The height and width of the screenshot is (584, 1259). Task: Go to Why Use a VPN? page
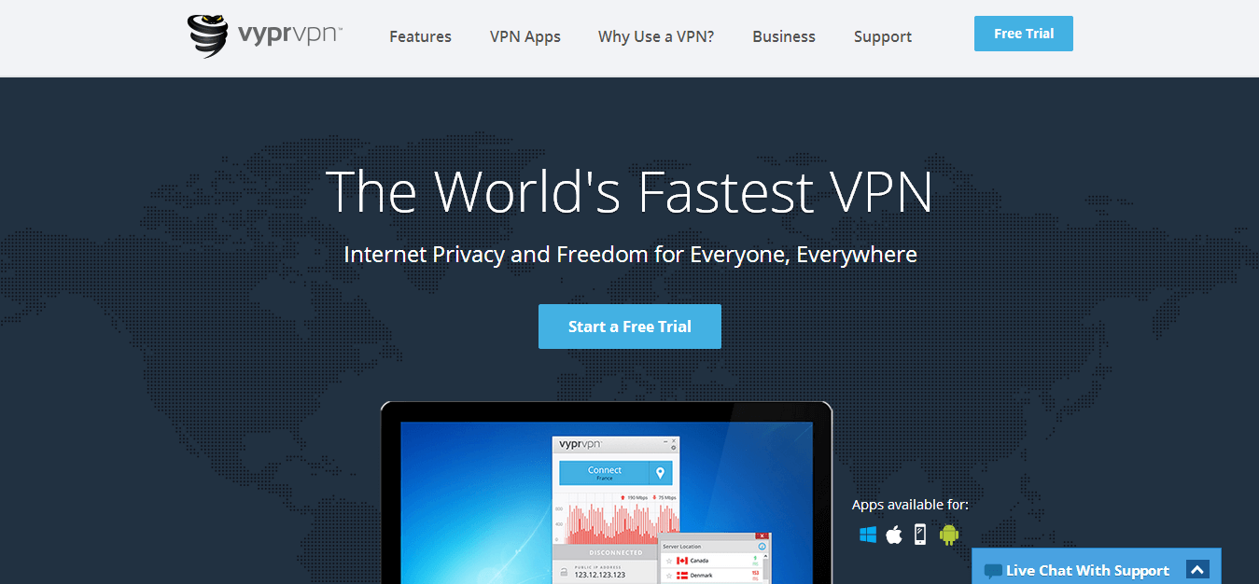(x=656, y=36)
